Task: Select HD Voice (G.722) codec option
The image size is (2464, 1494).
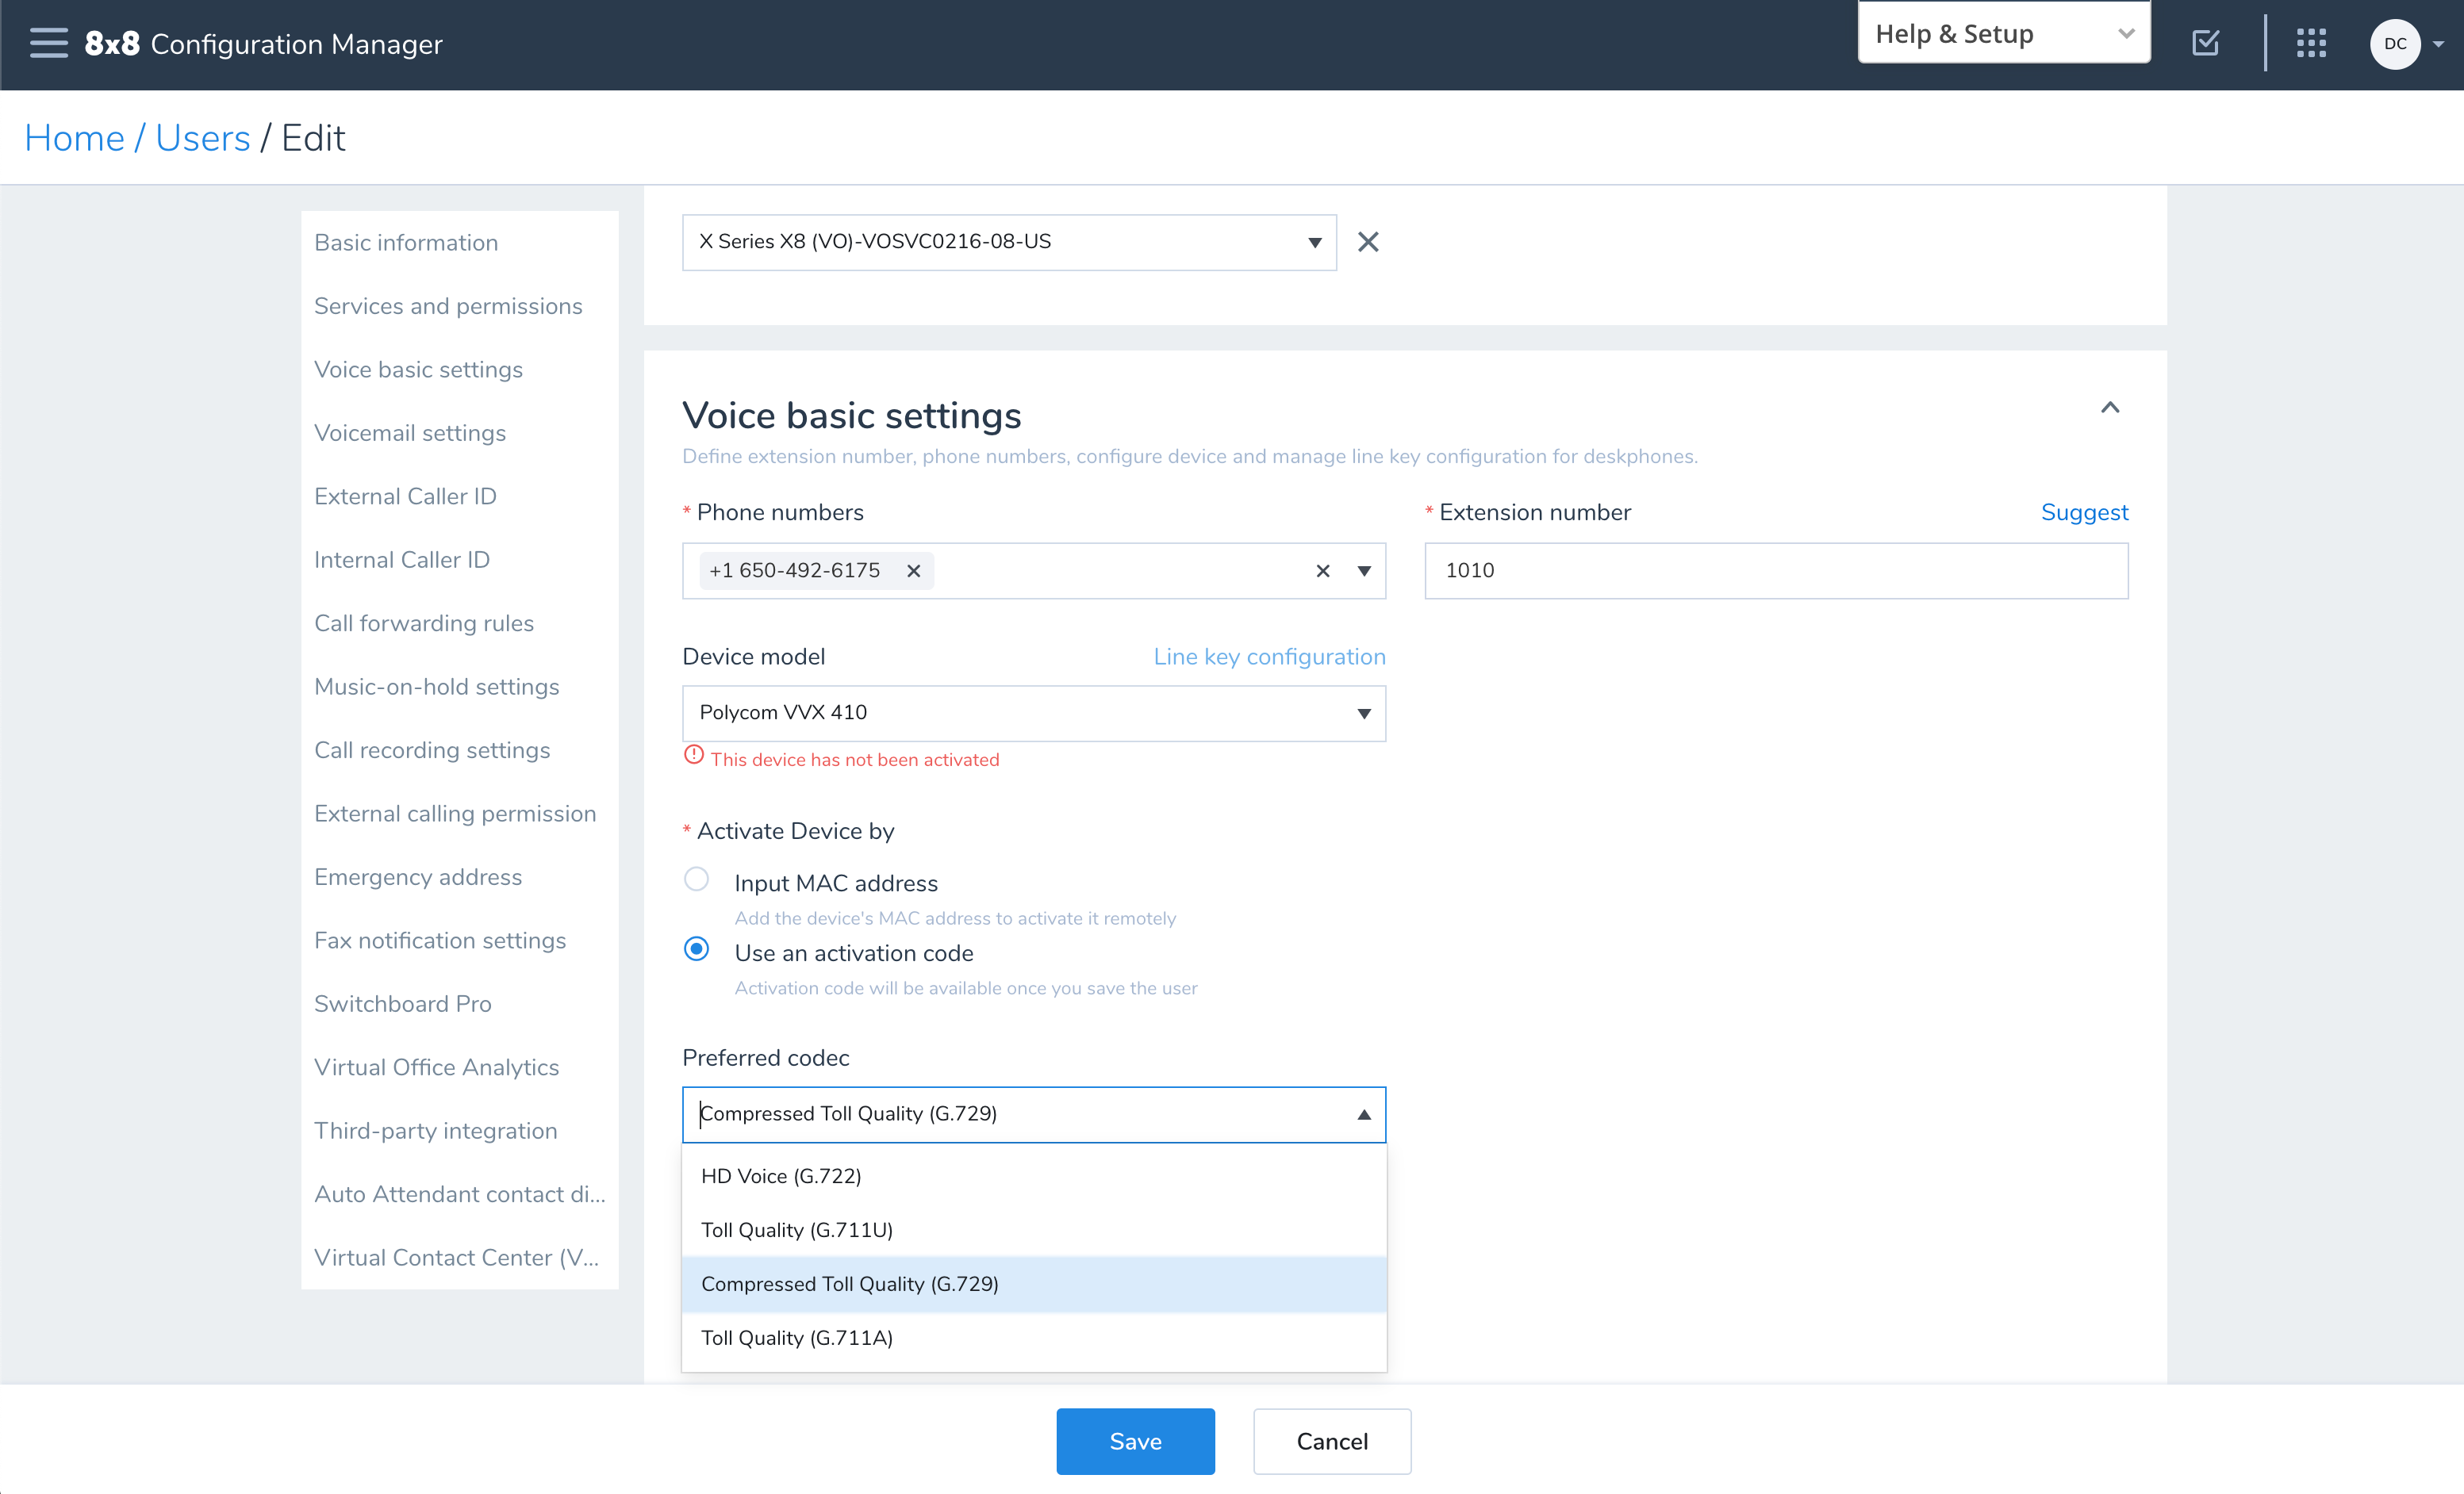Action: pos(783,1175)
